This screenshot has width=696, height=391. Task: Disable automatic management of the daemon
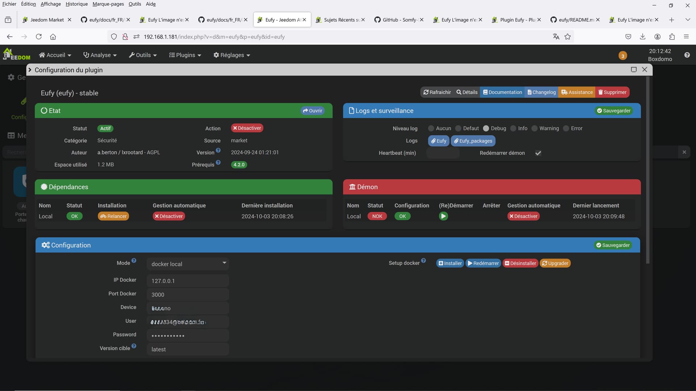523,216
